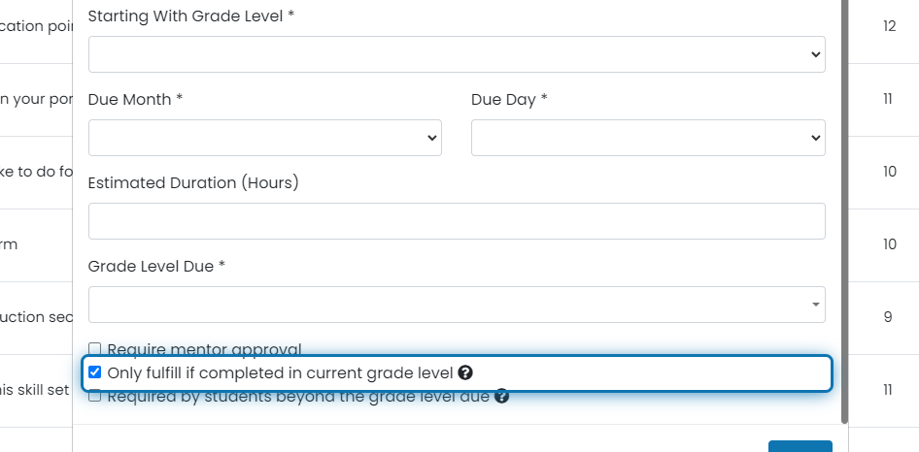The width and height of the screenshot is (919, 452).
Task: Check Required by students beyond grade level due
Action: coord(94,396)
